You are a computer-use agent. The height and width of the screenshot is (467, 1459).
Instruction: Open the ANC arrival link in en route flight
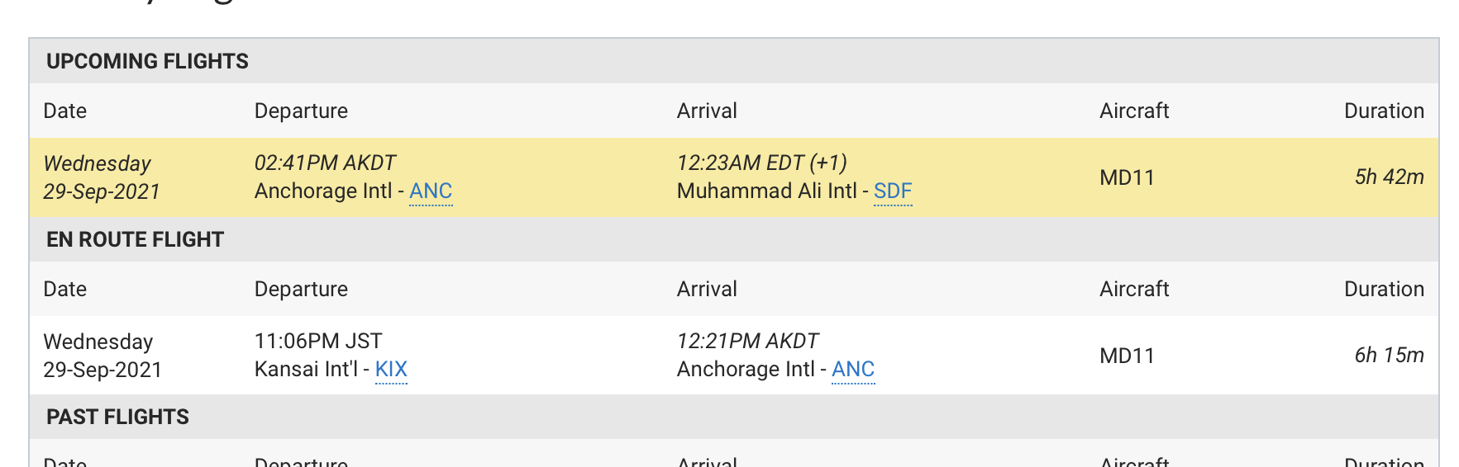[853, 370]
